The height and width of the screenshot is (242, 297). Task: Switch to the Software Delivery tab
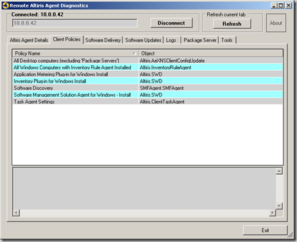103,40
